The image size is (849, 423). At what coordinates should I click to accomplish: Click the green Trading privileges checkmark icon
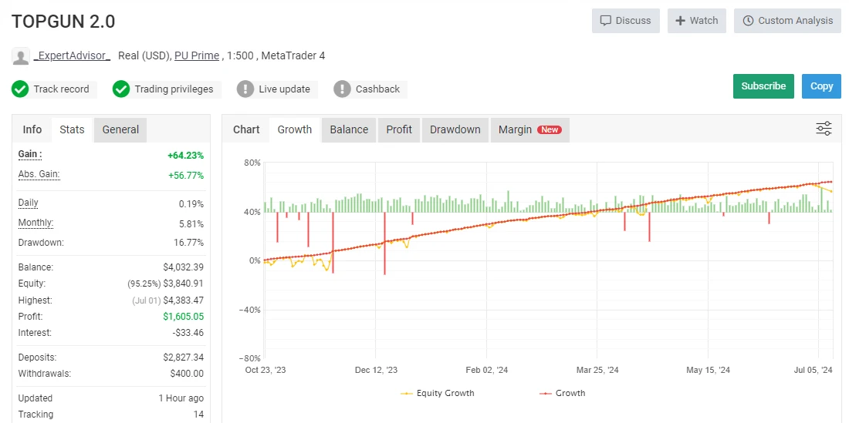pyautogui.click(x=121, y=89)
